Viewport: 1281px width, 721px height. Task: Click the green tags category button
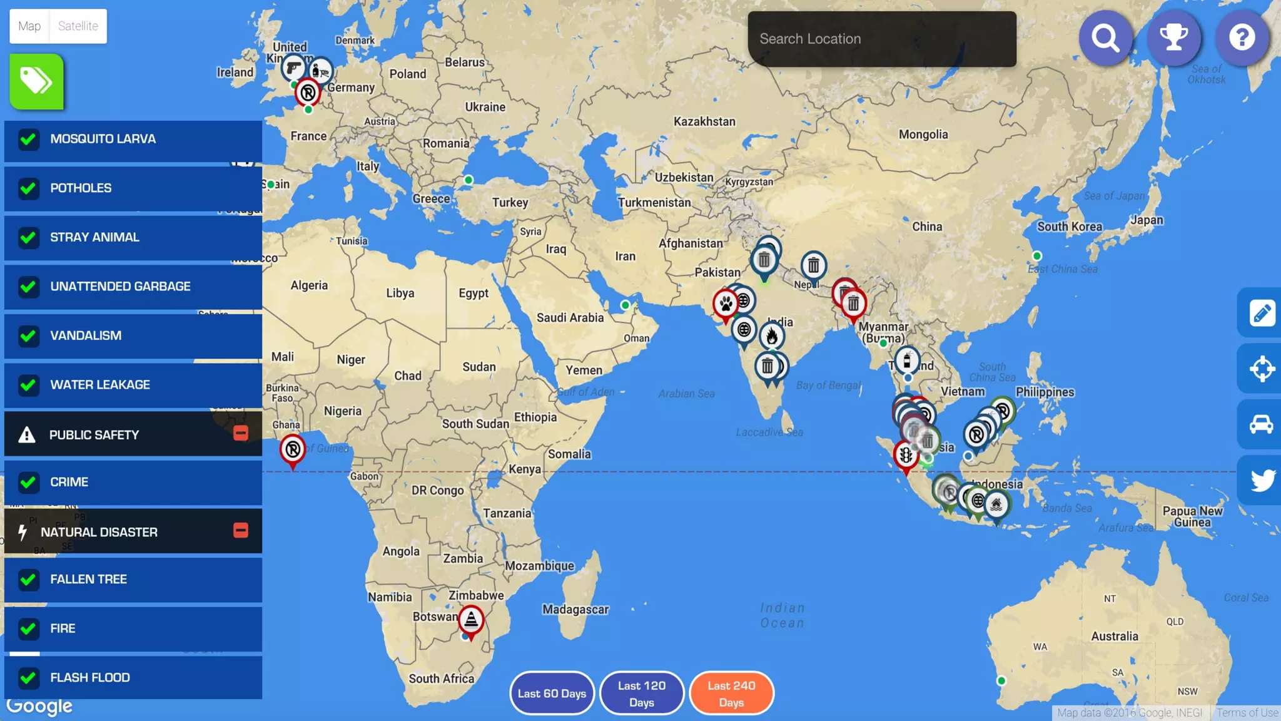[x=36, y=81]
